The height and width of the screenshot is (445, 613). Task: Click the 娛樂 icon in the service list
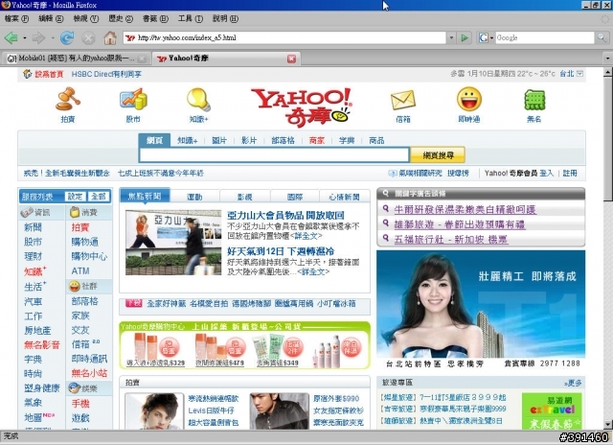click(75, 387)
